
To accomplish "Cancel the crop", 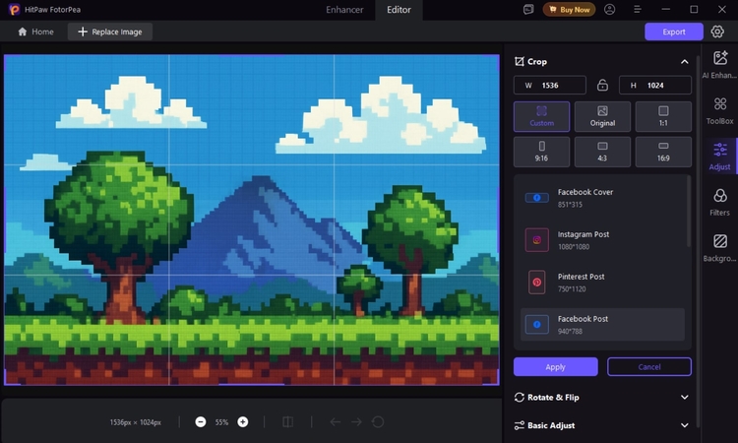I will click(x=649, y=367).
